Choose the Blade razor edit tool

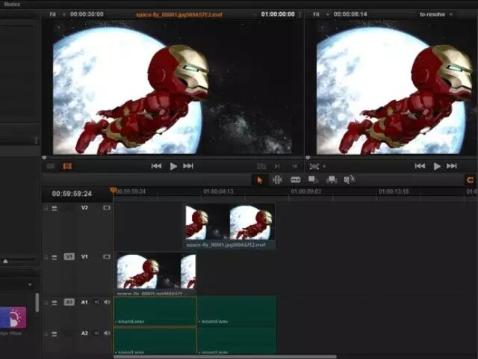coord(296,179)
